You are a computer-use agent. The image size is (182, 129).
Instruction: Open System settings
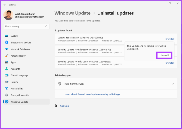26,36
